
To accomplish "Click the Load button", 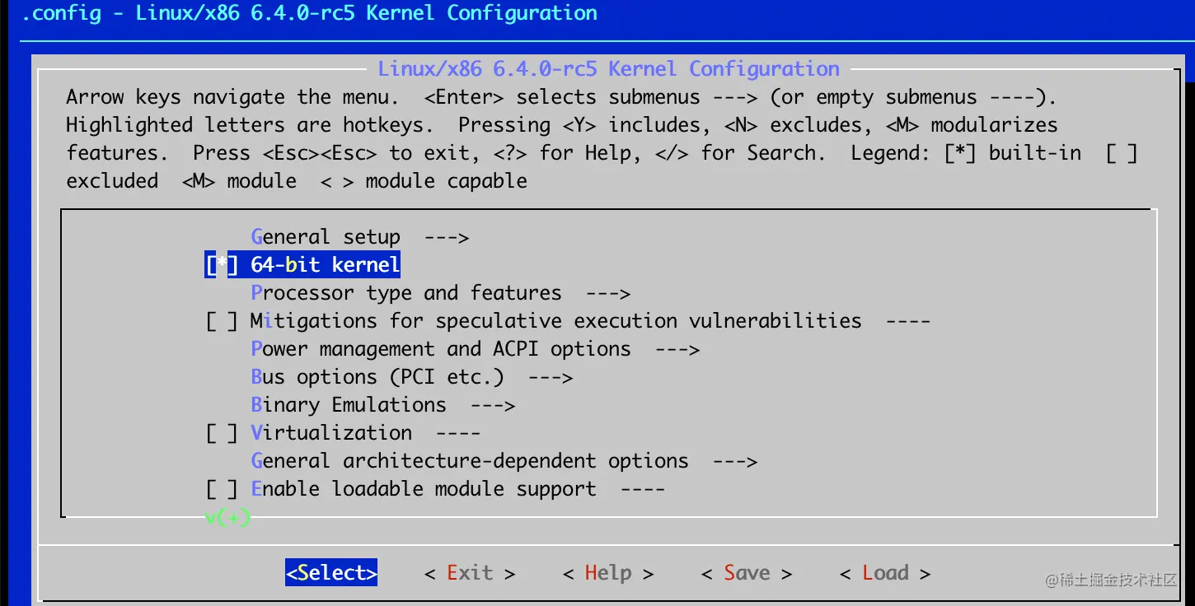I will (x=885, y=573).
